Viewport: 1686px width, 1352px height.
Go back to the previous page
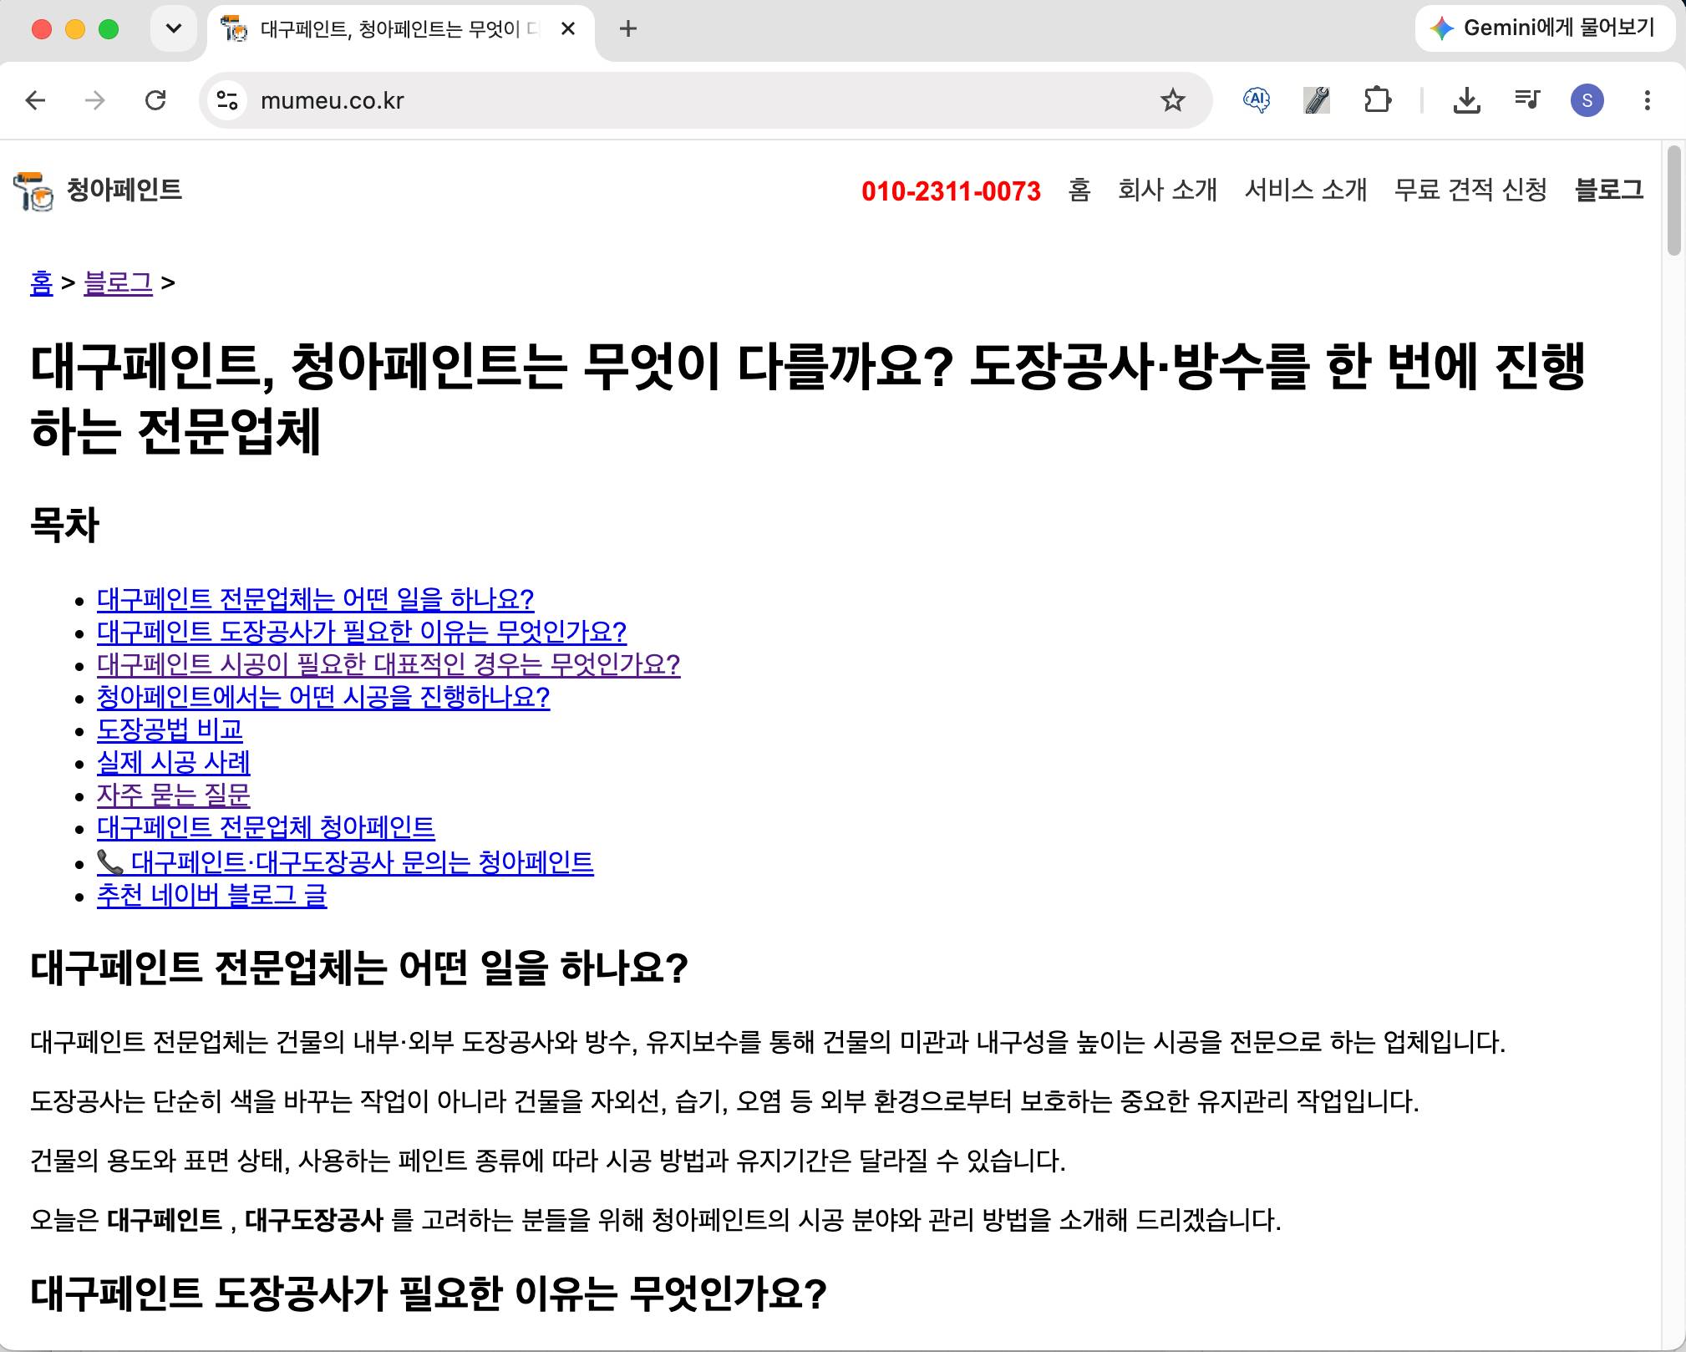[36, 101]
